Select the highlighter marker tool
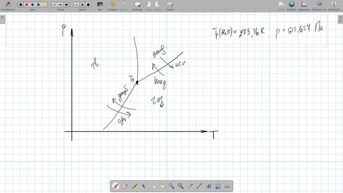343x193 pixels. click(x=134, y=186)
